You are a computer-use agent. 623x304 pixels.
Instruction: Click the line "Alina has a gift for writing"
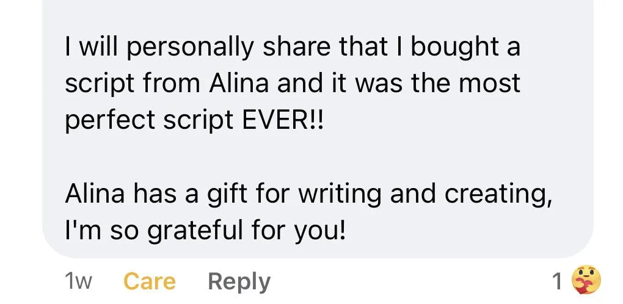[308, 195]
